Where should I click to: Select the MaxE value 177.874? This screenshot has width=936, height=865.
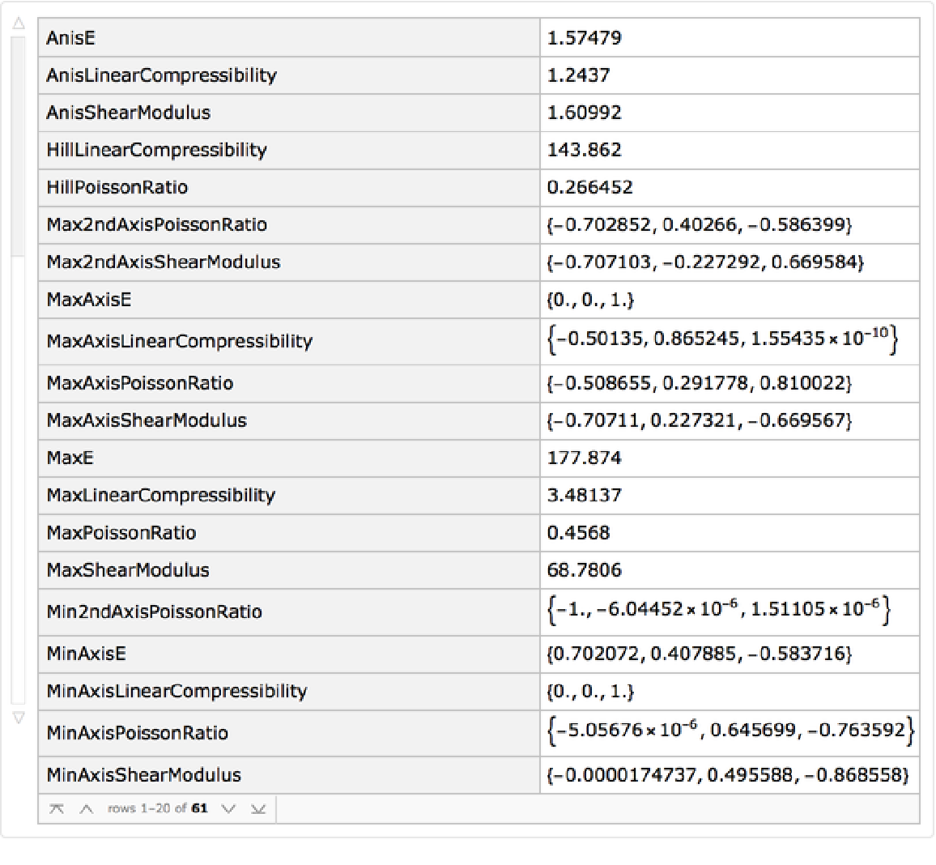point(584,458)
